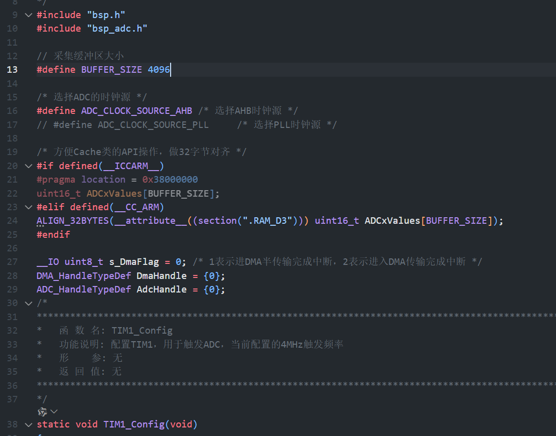Image resolution: width=556 pixels, height=436 pixels.
Task: Click the 采集缓冲区大小 comment on line 12
Action: 89,56
